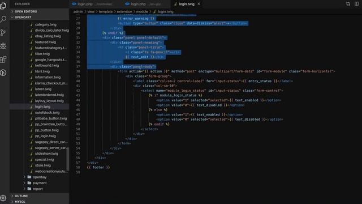Viewport: 362px width, 204px height.
Task: Expand the report folder
Action: click(38, 189)
